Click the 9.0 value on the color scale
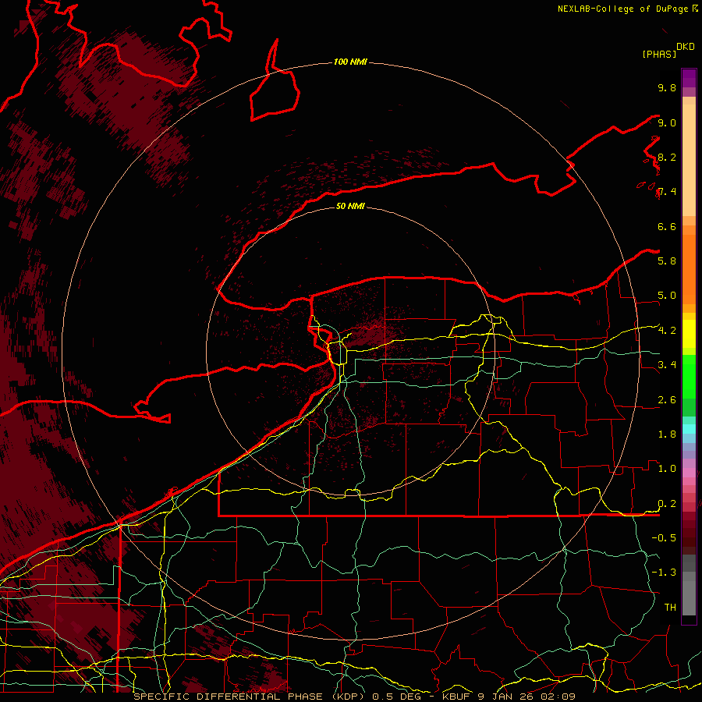The image size is (702, 702). click(667, 122)
